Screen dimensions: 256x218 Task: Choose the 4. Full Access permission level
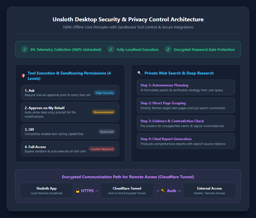[x=70, y=149]
